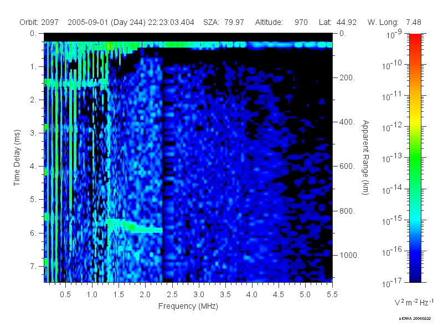
Task: Click the Apparent Range (km) axis label
Action: coord(365,158)
